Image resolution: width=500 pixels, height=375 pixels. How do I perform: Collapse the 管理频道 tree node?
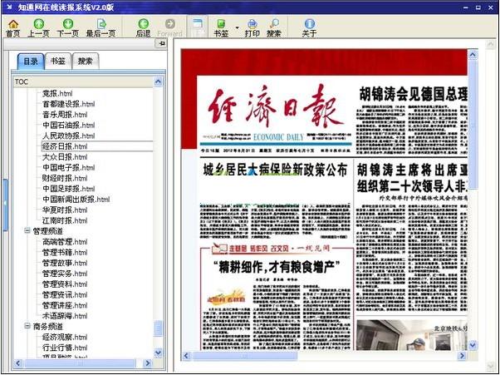coord(27,230)
